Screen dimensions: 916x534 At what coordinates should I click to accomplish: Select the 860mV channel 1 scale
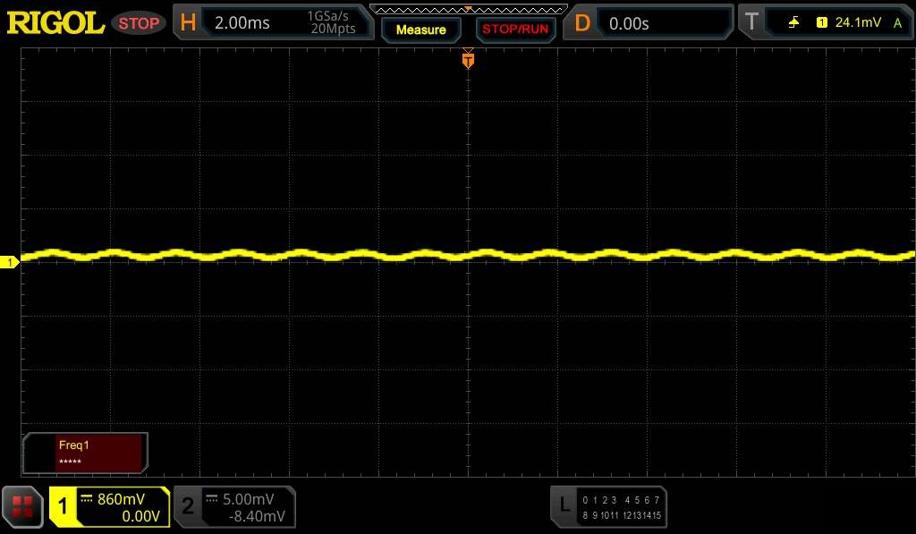[x=121, y=499]
